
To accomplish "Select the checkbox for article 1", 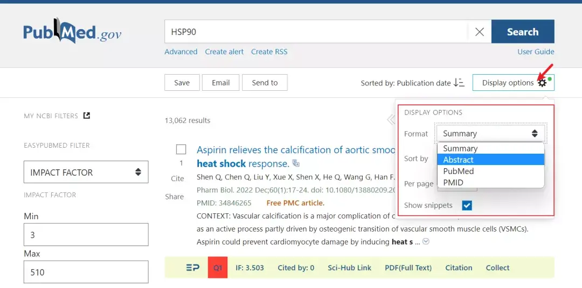I will (x=181, y=149).
